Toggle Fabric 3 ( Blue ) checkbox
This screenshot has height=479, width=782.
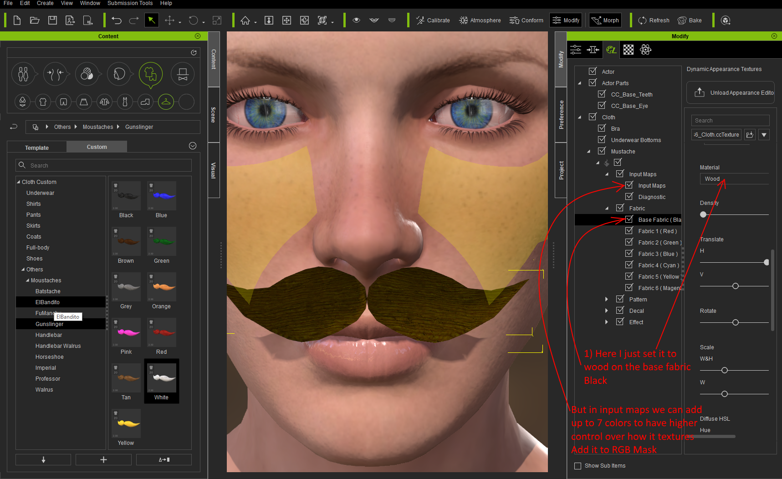[x=629, y=253]
